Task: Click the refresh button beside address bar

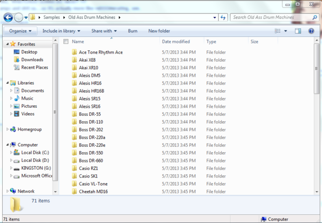Action: [x=223, y=18]
